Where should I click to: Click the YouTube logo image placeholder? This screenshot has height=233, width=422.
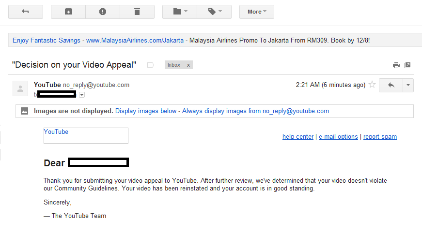point(86,135)
